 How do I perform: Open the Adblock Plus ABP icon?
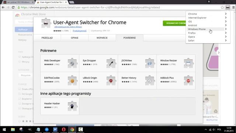188,81
